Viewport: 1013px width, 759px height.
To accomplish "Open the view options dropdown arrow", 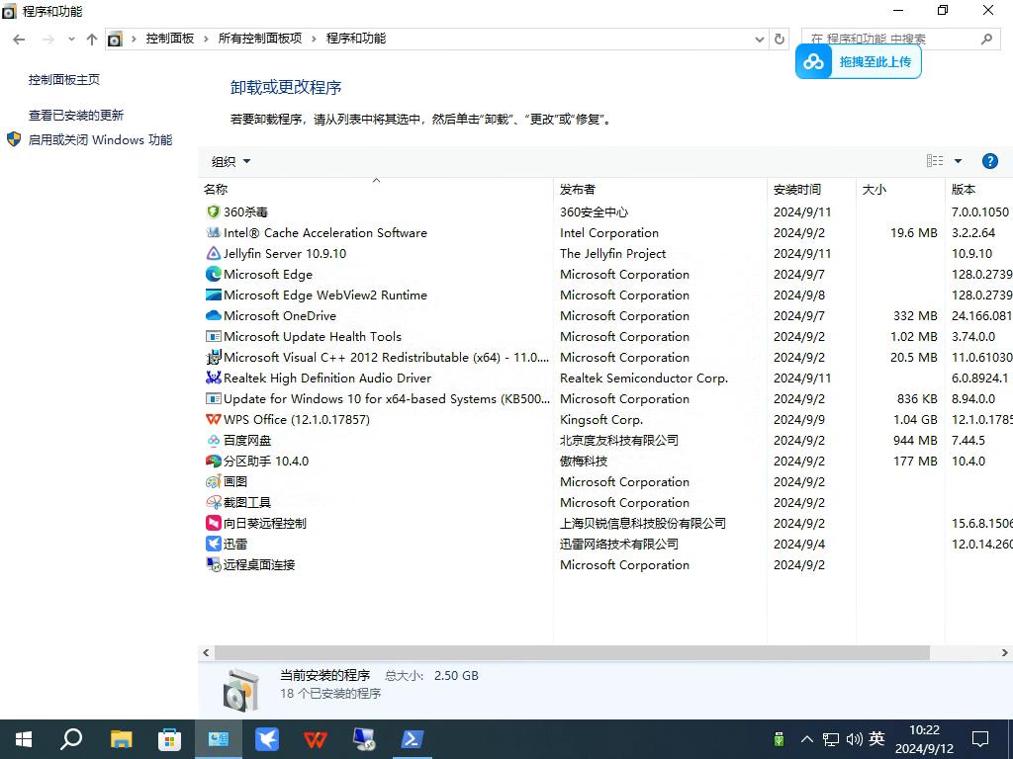I will (x=958, y=161).
